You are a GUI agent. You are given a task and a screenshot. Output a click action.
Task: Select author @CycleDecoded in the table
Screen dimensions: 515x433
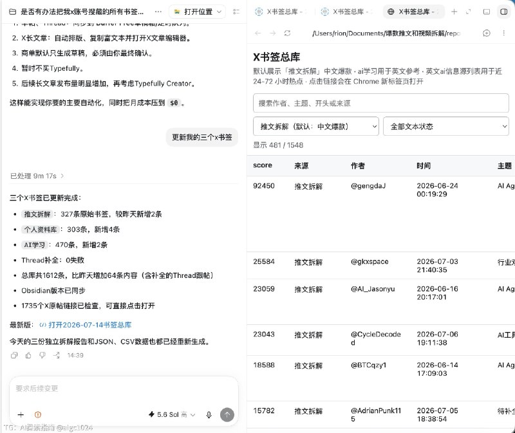point(375,338)
